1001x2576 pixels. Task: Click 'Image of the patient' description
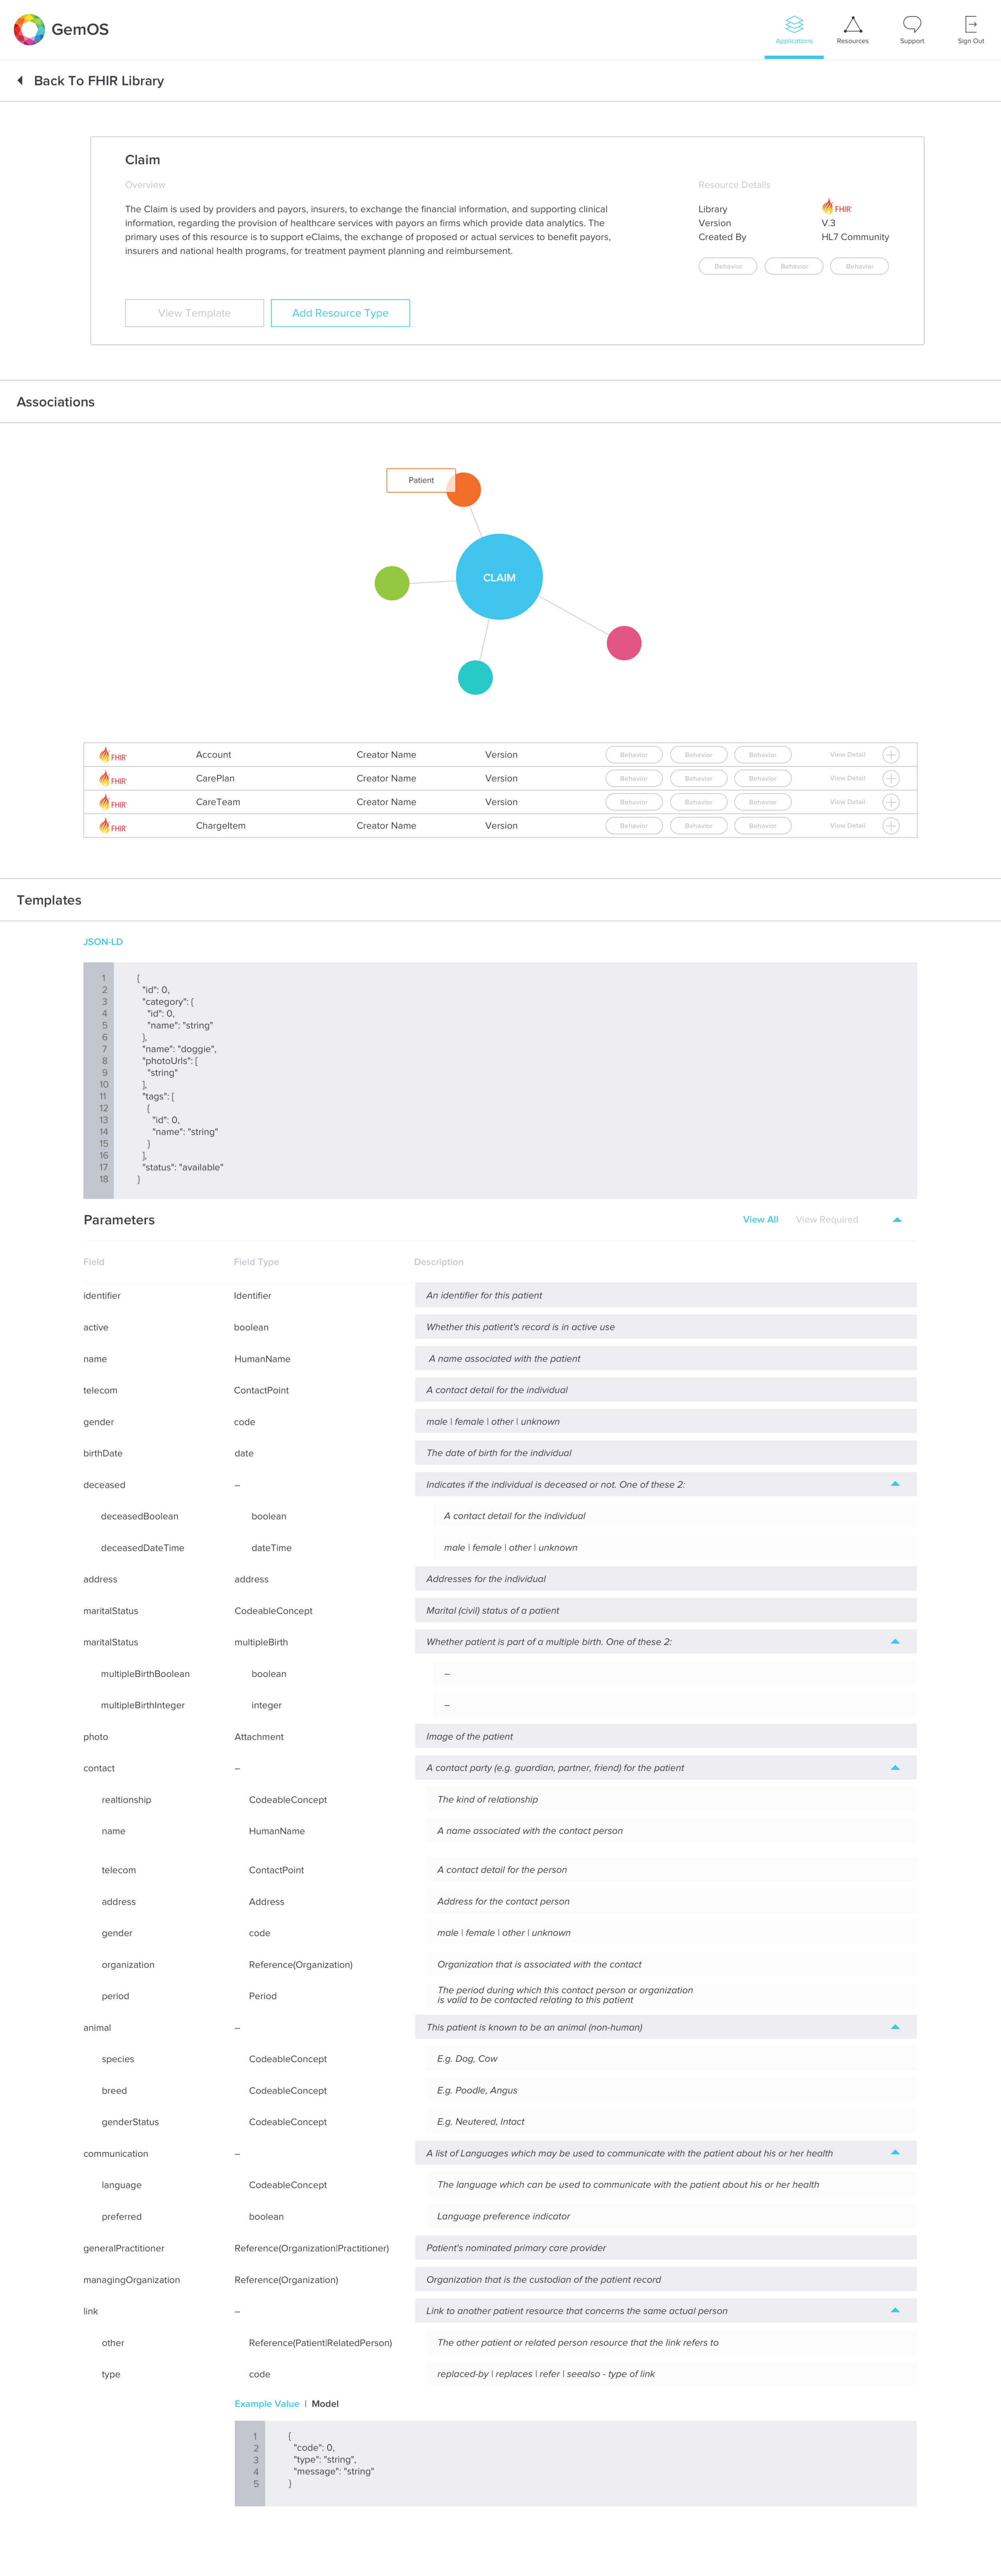[665, 1736]
